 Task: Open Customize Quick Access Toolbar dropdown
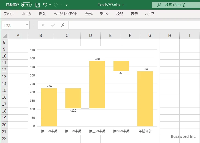coord(66,5)
